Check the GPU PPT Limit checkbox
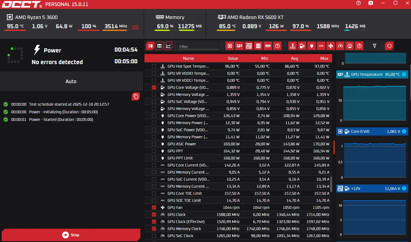411x242 pixels. [154, 158]
